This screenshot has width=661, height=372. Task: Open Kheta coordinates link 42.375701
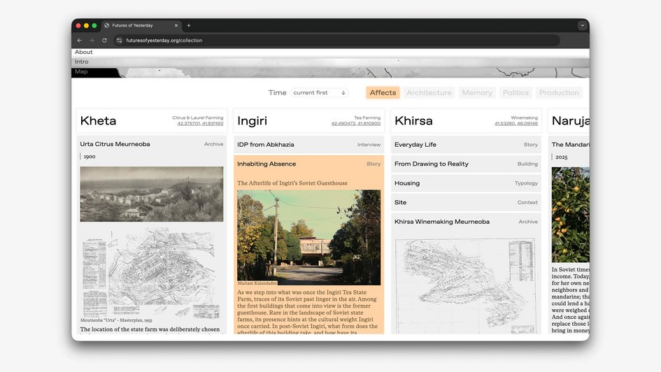(x=200, y=124)
